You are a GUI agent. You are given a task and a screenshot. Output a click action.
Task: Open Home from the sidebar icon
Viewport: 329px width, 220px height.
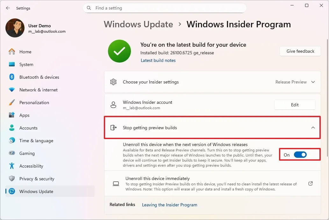[11, 52]
